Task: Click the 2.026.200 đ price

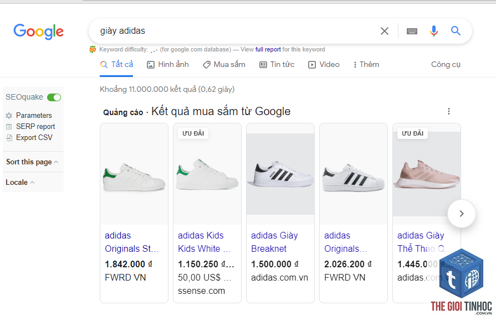Action: (x=347, y=264)
